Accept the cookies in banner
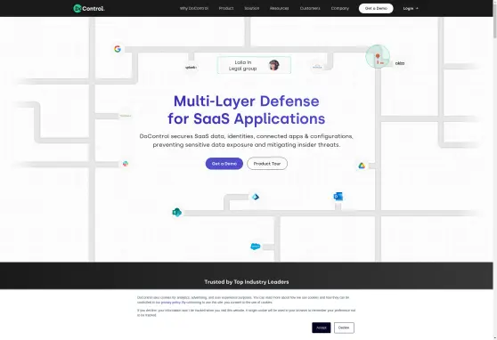This screenshot has height=340, width=497. pos(321,328)
